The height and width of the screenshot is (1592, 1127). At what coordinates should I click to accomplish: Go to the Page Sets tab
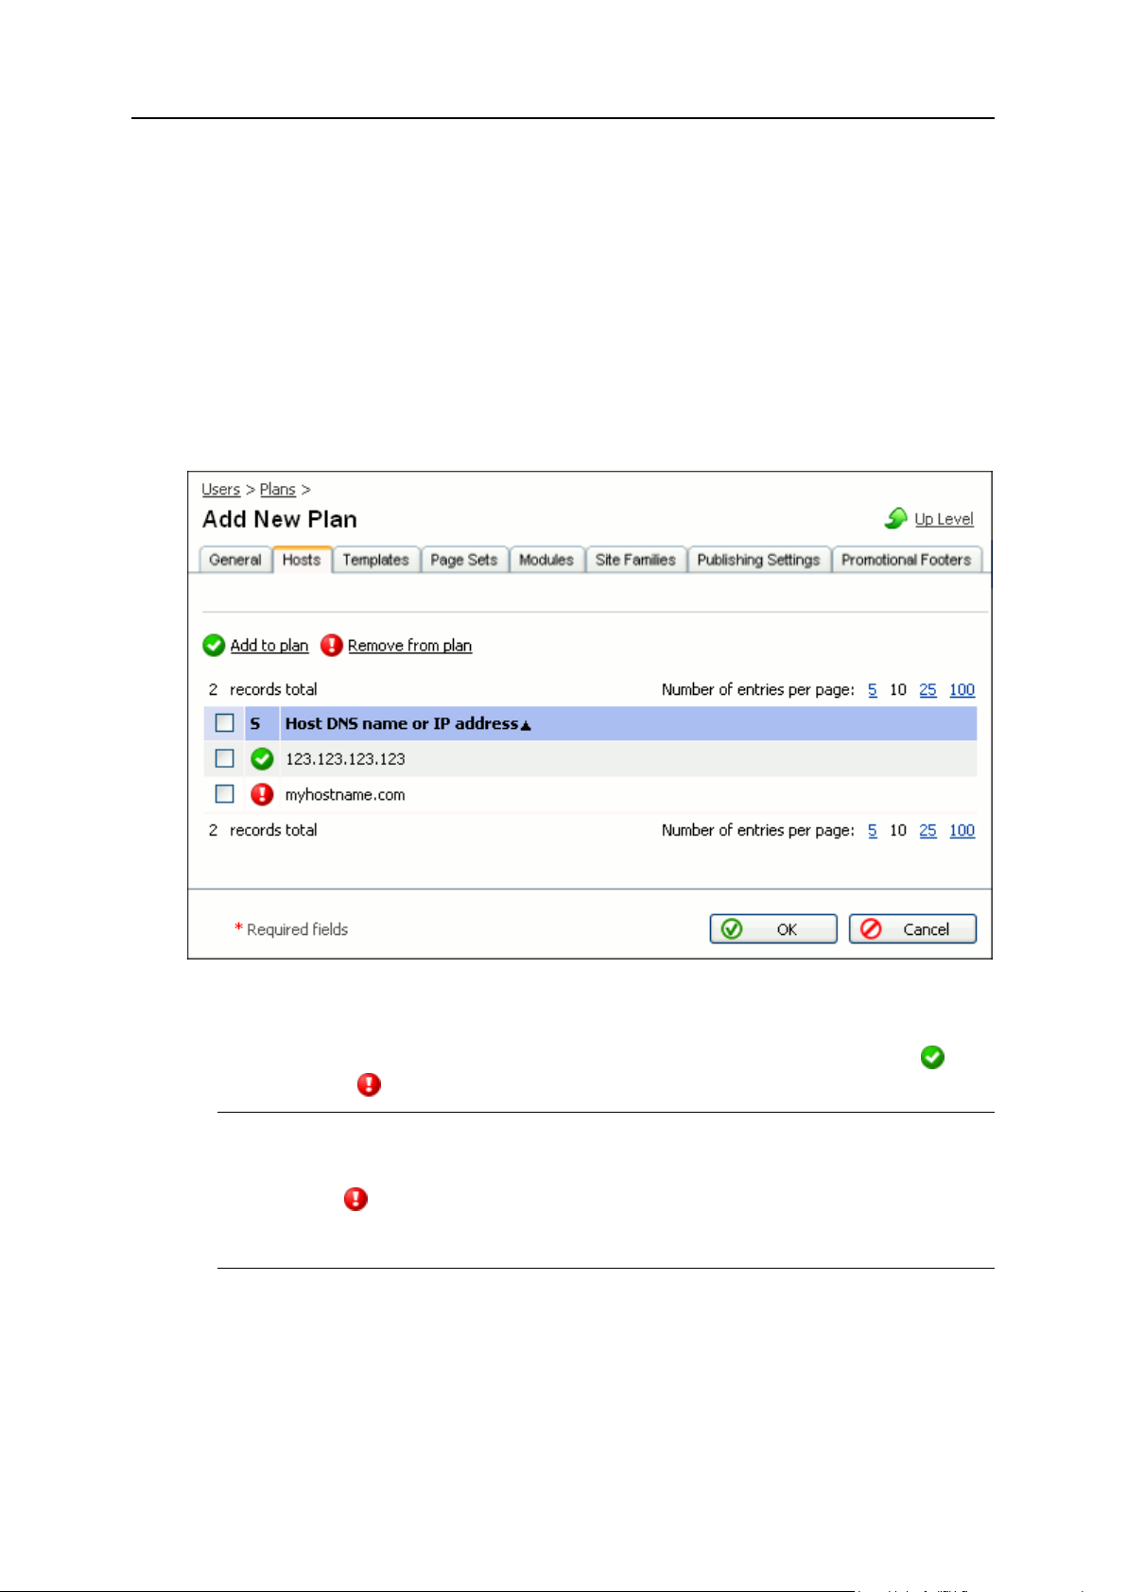point(464,561)
